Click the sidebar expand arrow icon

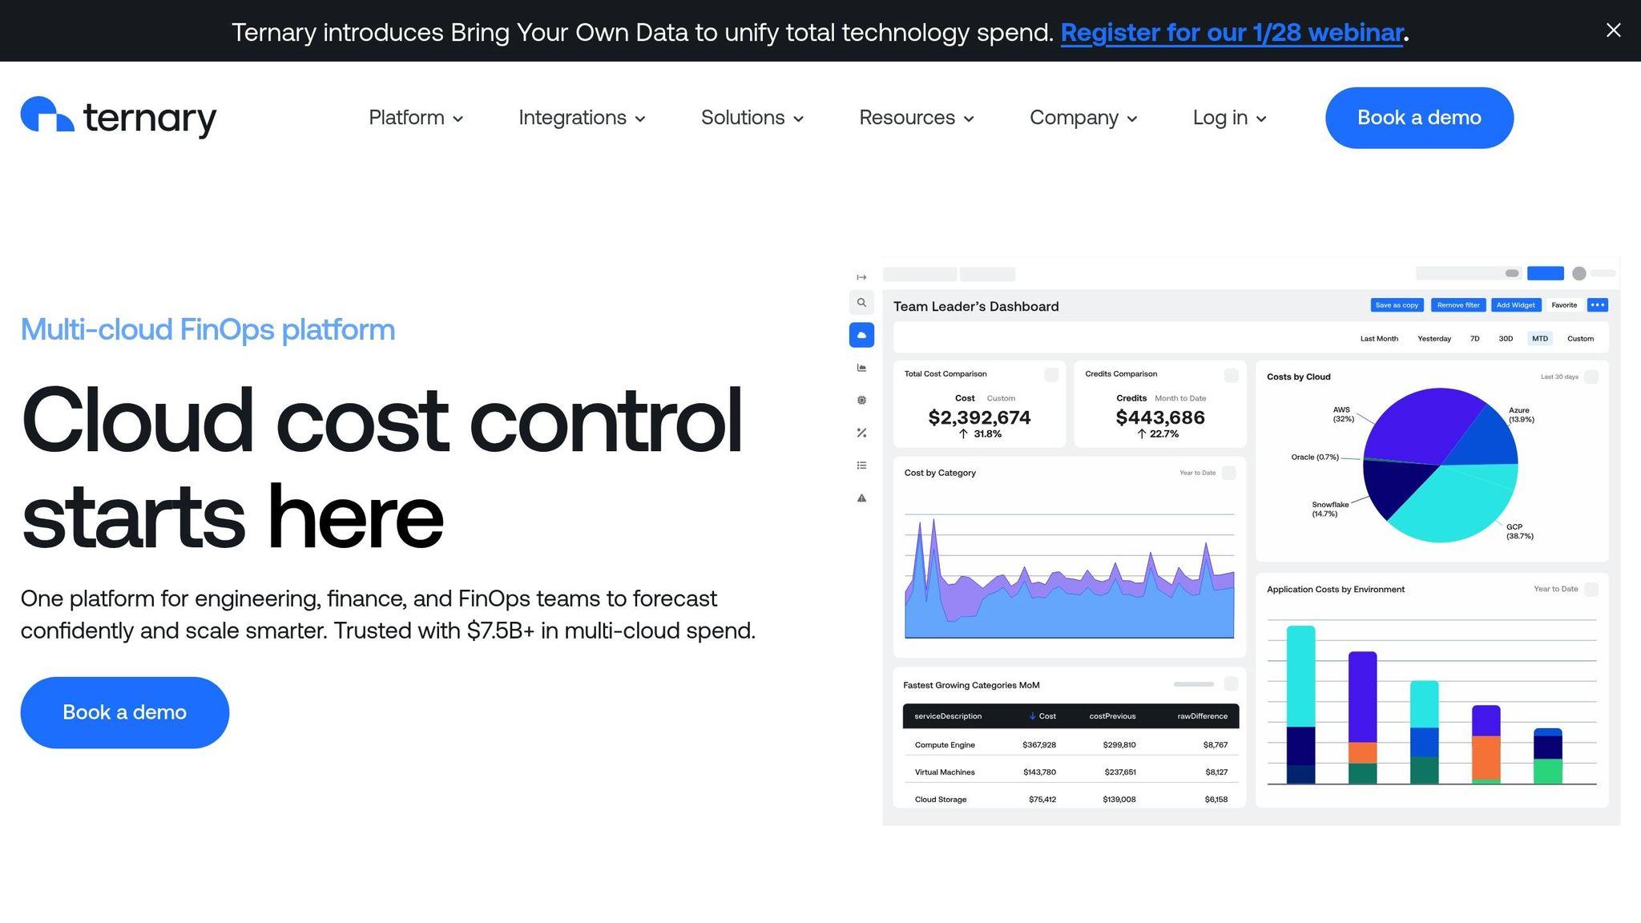(861, 277)
